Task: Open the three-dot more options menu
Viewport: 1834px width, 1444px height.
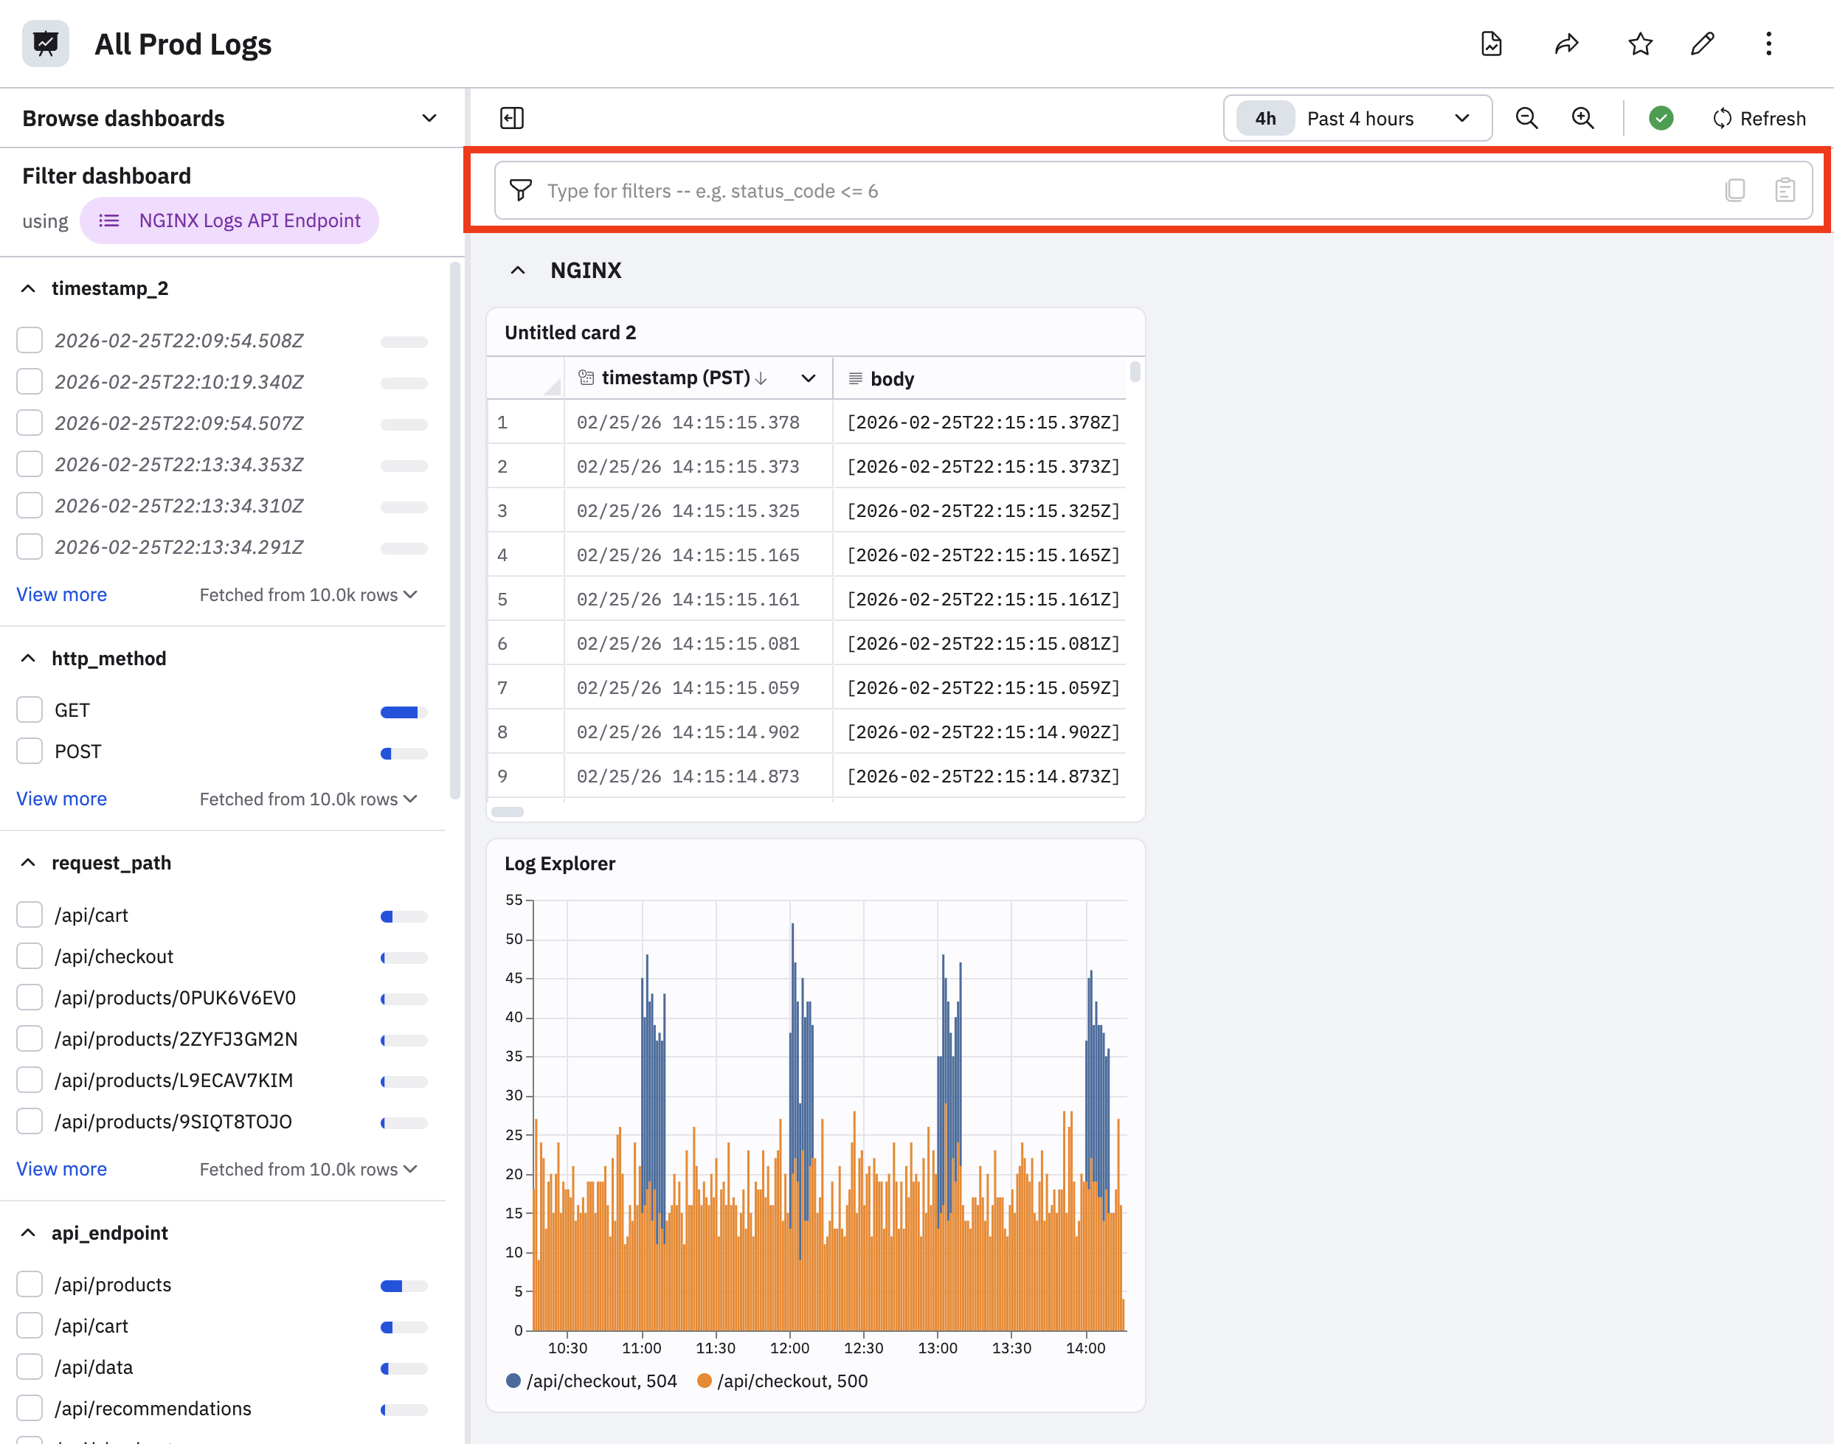Action: (1768, 44)
